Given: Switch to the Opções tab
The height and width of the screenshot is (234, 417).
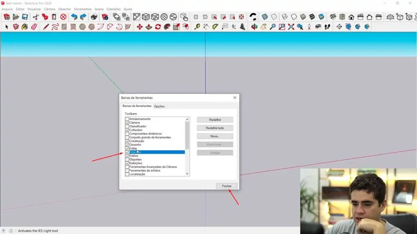Looking at the screenshot, I should click(x=159, y=106).
